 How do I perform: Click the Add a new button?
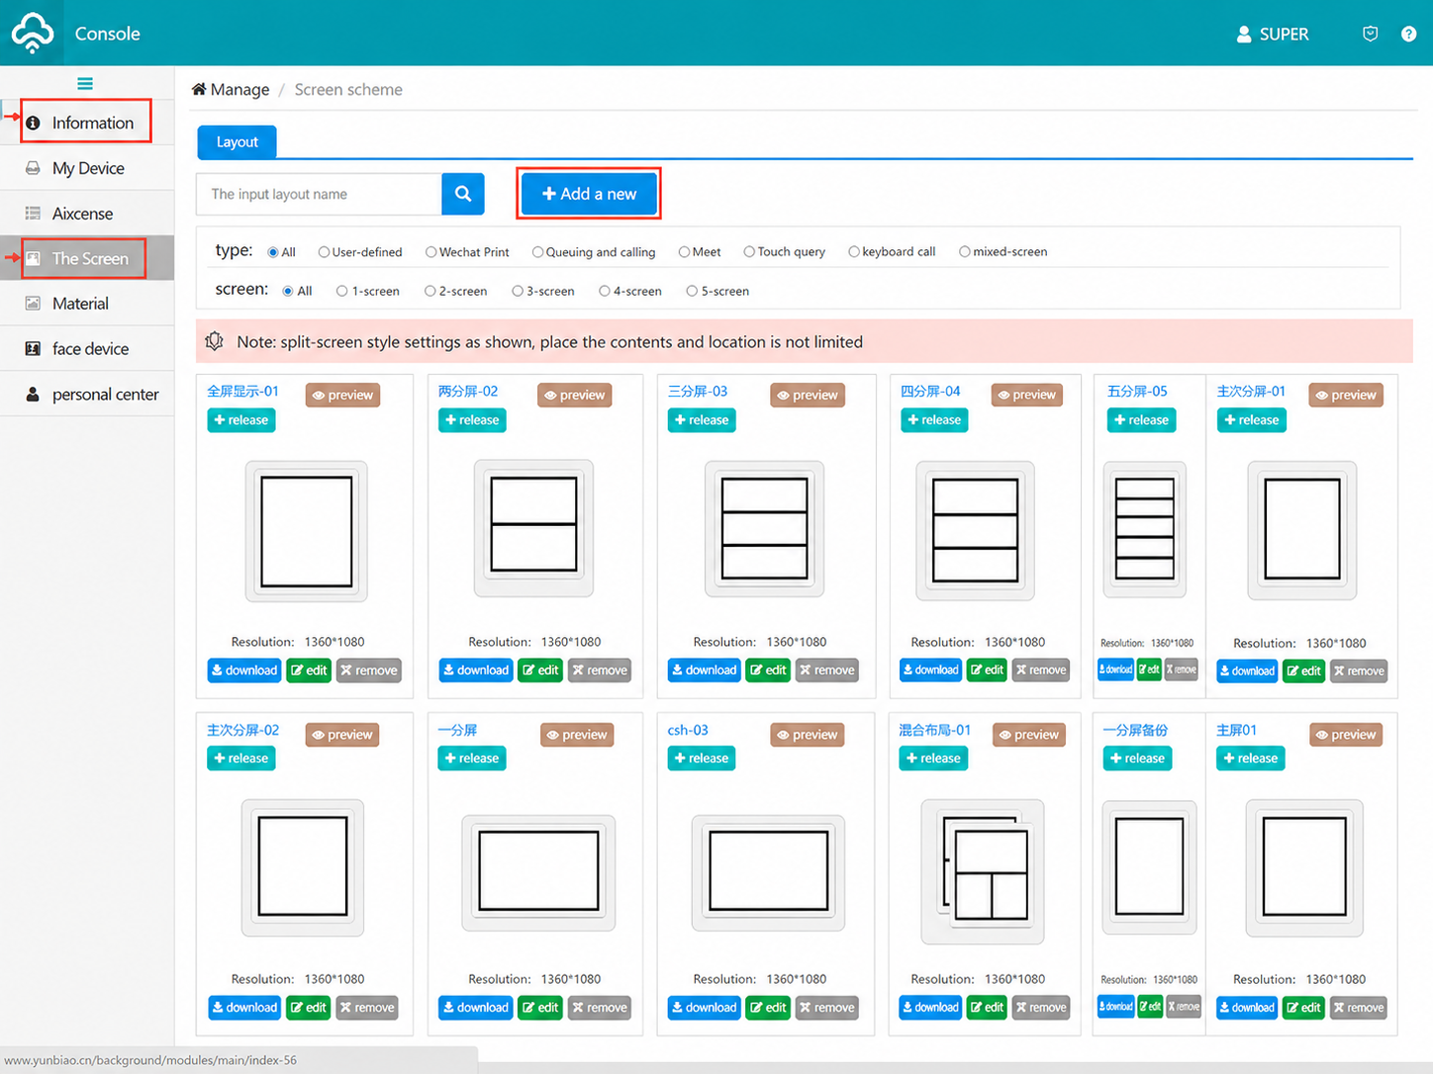tap(589, 194)
